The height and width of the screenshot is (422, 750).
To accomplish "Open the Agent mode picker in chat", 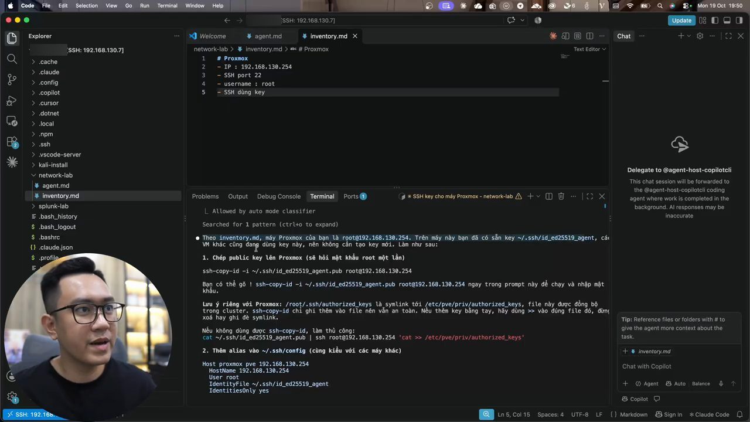I will pyautogui.click(x=647, y=384).
